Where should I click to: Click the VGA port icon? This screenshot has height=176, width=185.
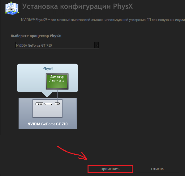point(57,104)
